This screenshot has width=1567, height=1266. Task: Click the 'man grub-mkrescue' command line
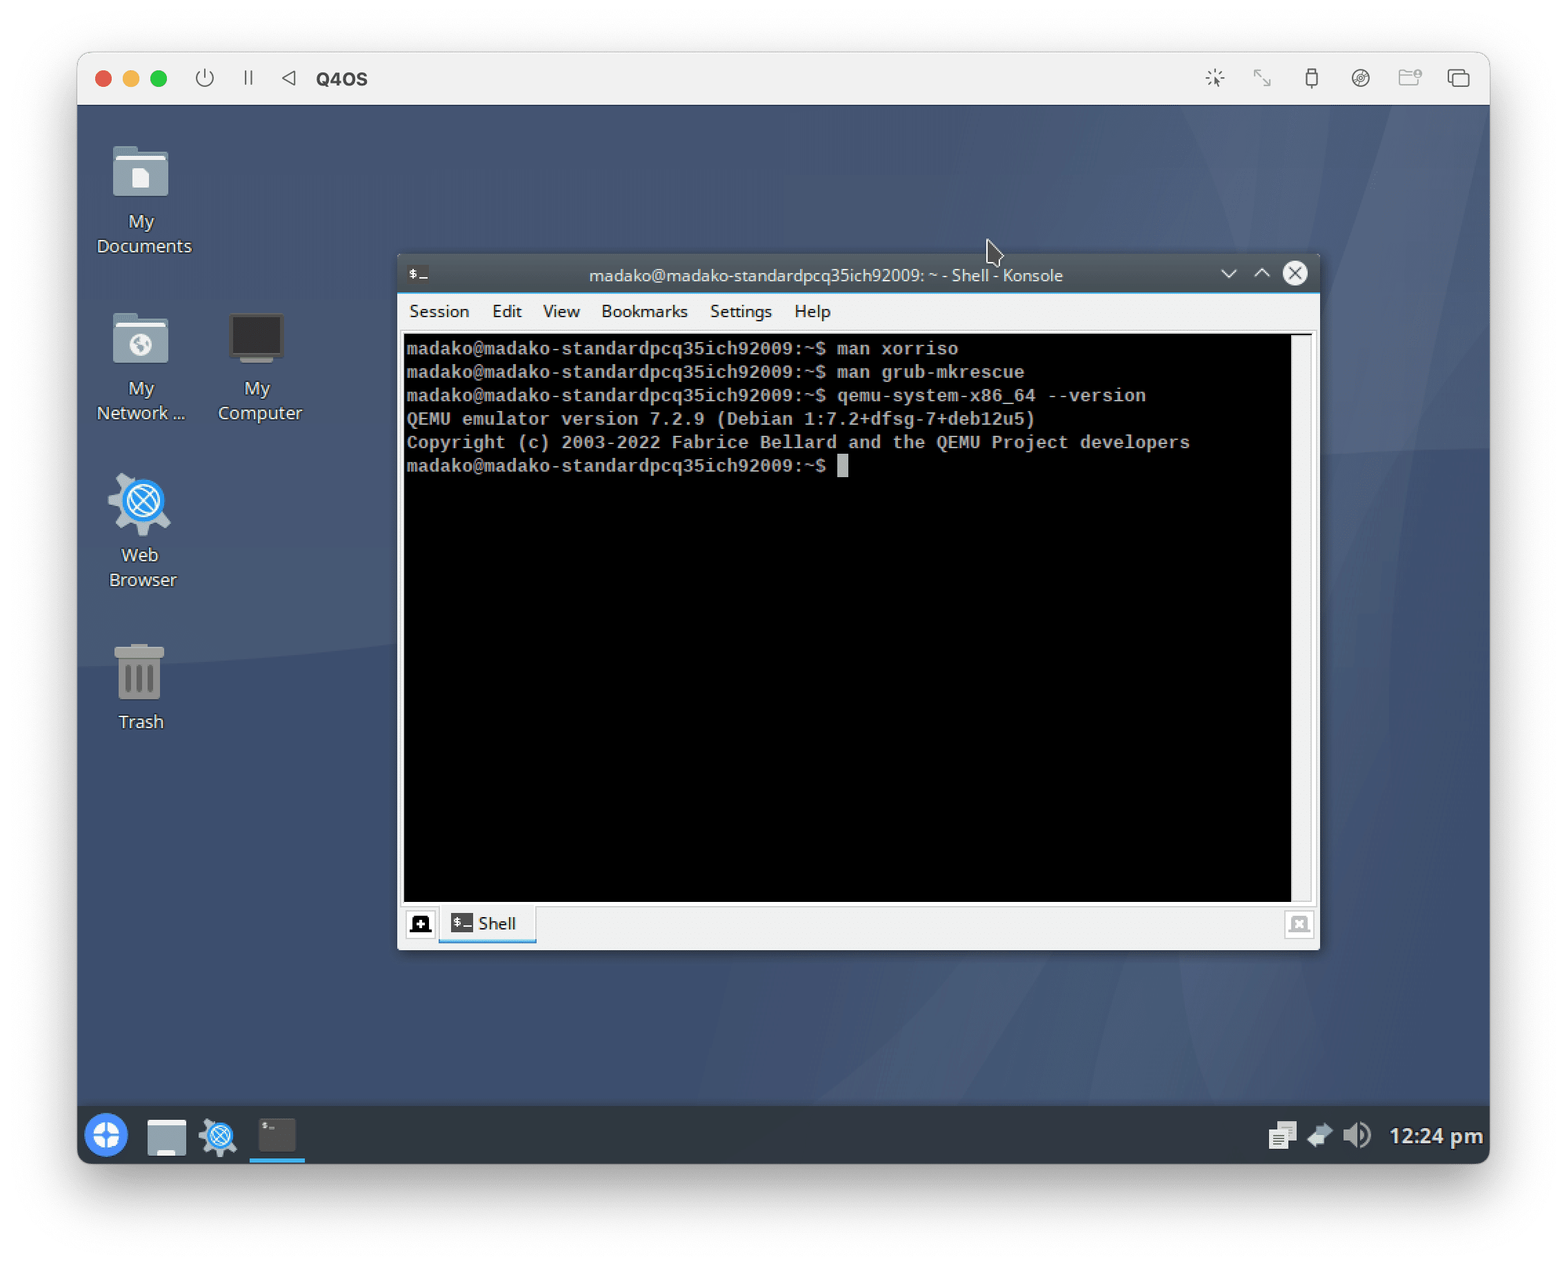point(715,372)
